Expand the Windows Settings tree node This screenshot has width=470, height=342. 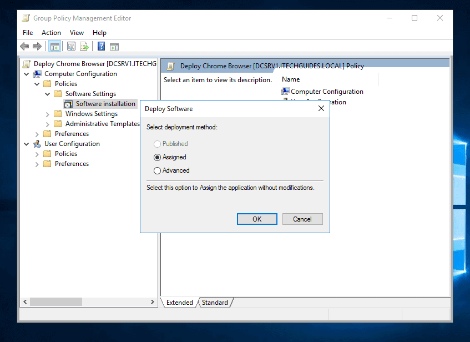click(x=47, y=114)
